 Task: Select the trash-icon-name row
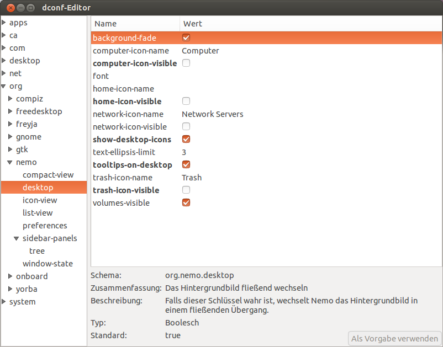[x=266, y=178]
